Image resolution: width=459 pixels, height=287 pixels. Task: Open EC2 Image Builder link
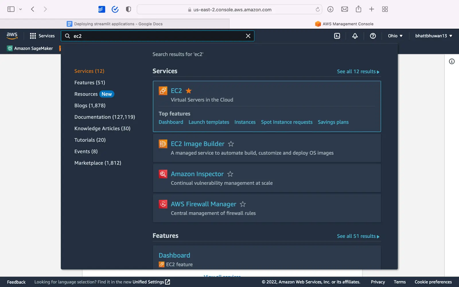pos(197,144)
